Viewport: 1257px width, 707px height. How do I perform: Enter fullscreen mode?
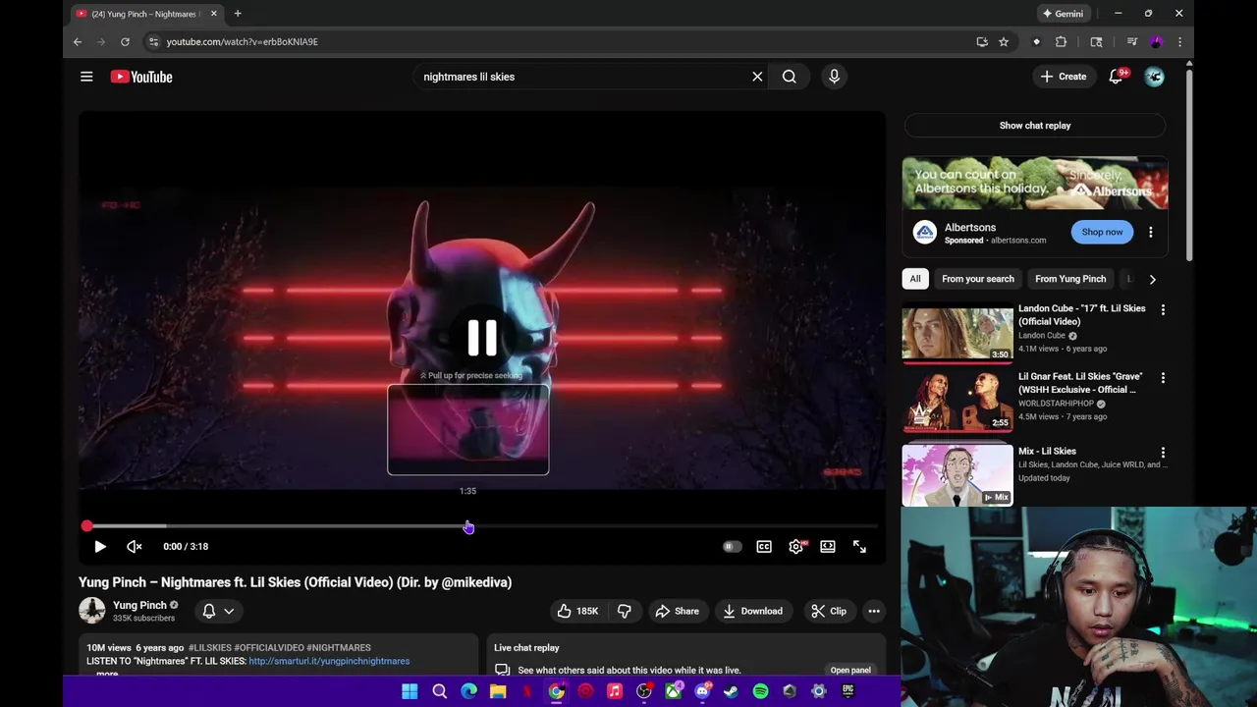pyautogui.click(x=859, y=547)
